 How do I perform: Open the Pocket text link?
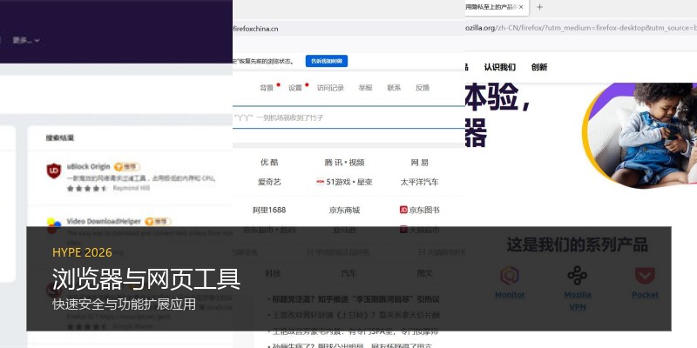[645, 295]
